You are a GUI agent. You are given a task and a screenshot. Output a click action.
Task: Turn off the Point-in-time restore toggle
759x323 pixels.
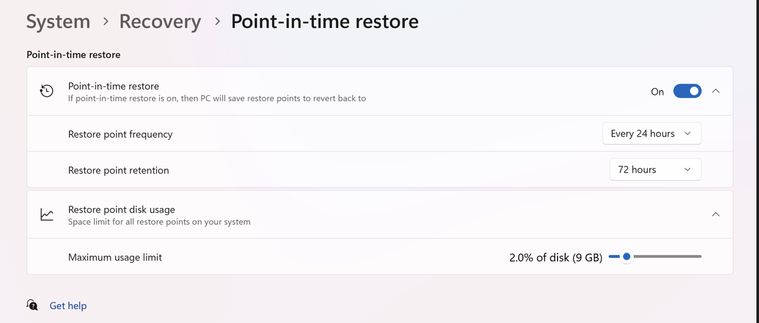click(687, 91)
